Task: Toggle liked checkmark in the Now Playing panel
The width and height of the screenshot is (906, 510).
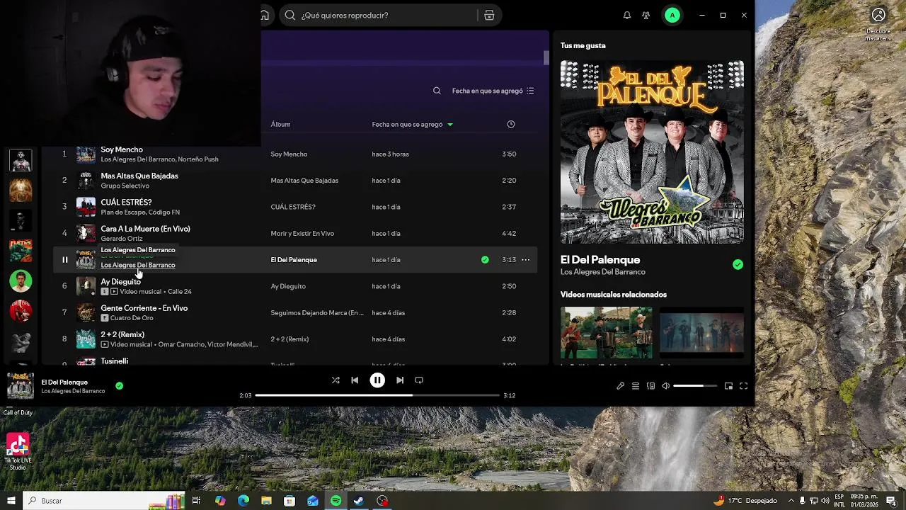Action: point(738,264)
